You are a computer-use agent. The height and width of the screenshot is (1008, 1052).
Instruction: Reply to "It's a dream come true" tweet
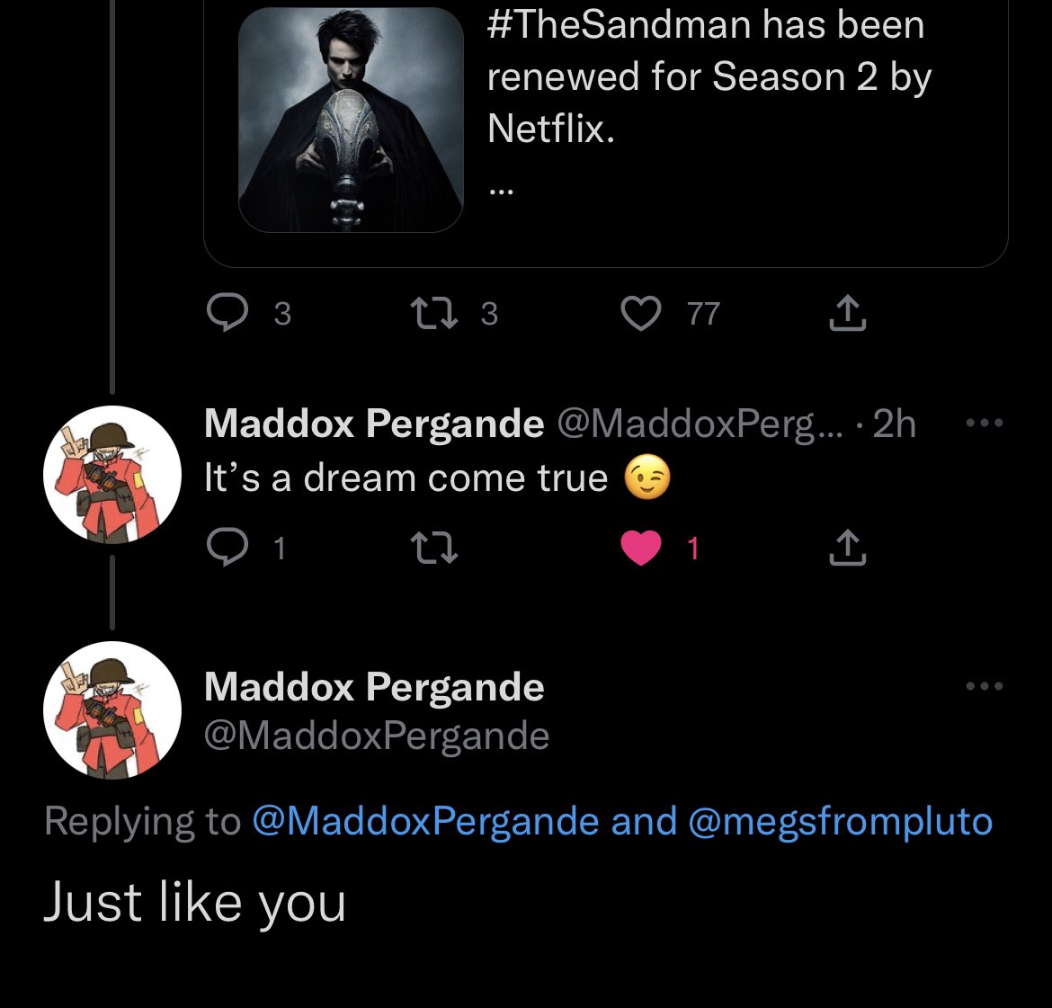(227, 548)
